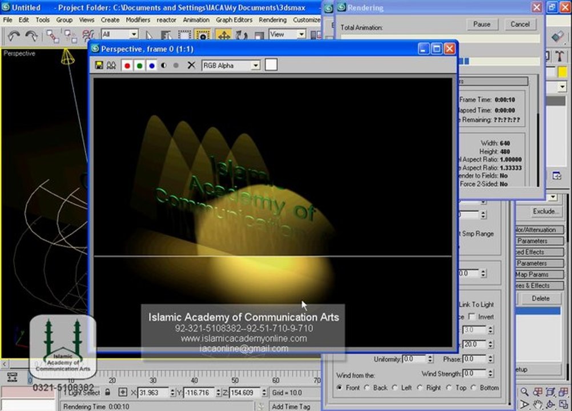Viewport: 572px width, 411px height.
Task: Expand the Color/Attenuation rollout
Action: (539, 229)
